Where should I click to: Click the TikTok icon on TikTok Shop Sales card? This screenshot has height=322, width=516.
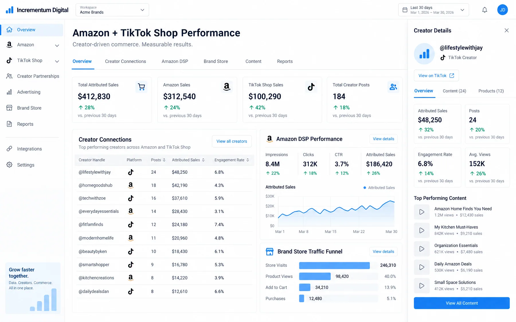(x=311, y=87)
